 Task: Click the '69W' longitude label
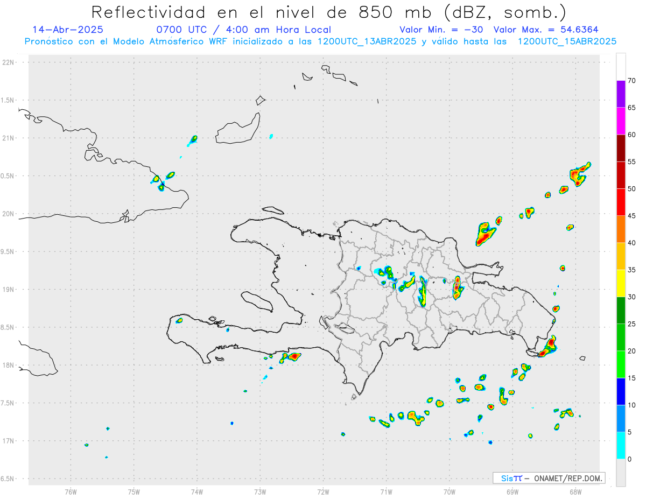pos(512,491)
